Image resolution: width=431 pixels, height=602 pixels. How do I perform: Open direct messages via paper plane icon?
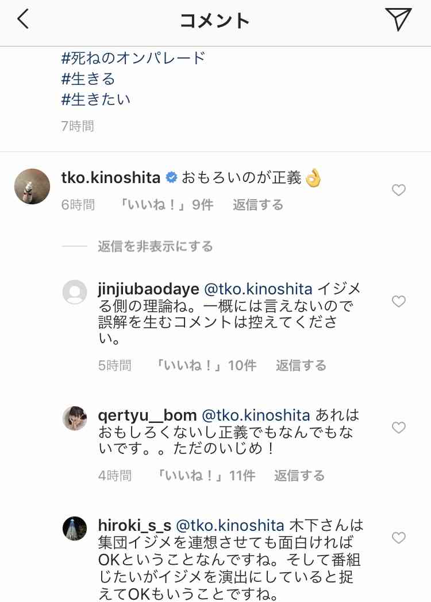coord(398,20)
